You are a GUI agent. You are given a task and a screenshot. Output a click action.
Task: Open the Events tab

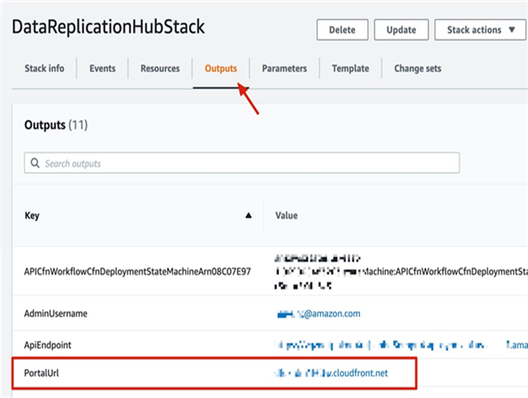[102, 69]
